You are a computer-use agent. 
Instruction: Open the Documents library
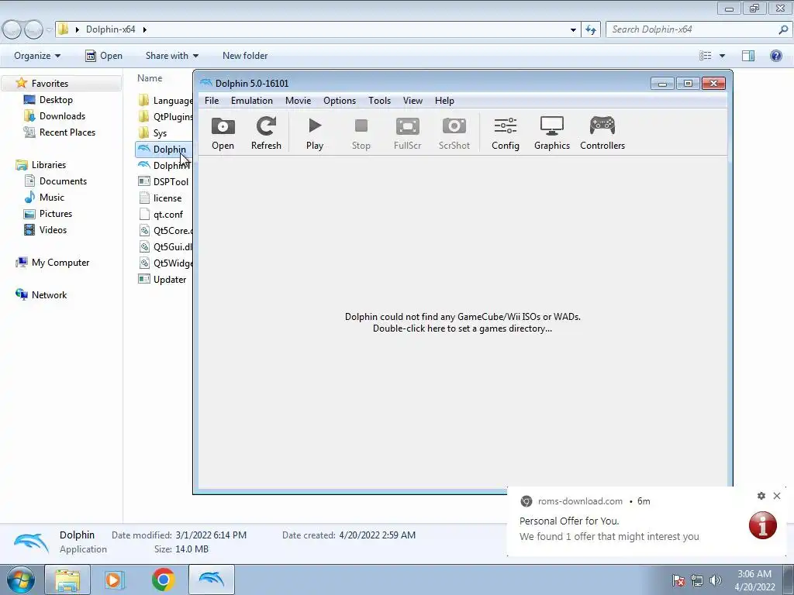click(55, 181)
